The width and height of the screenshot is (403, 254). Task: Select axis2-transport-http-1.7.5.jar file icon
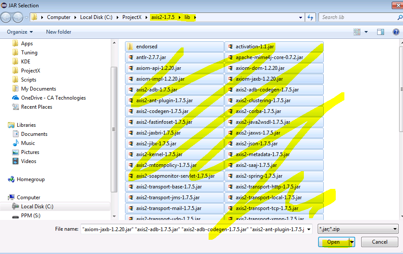point(231,187)
